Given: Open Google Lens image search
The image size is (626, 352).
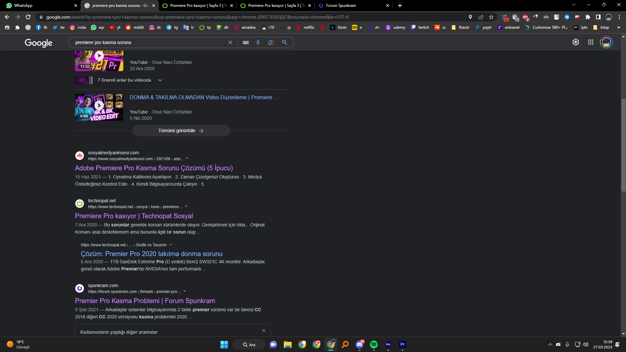Looking at the screenshot, I should 271,42.
